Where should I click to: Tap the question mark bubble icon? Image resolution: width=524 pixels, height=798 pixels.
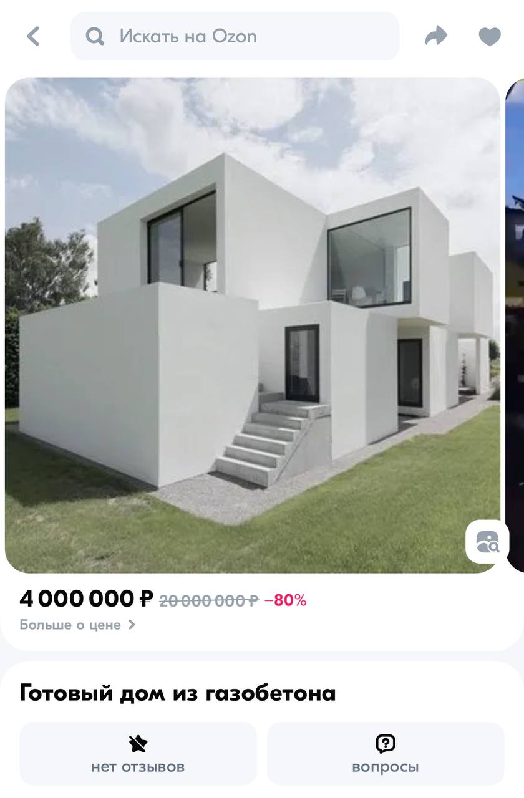click(x=386, y=744)
